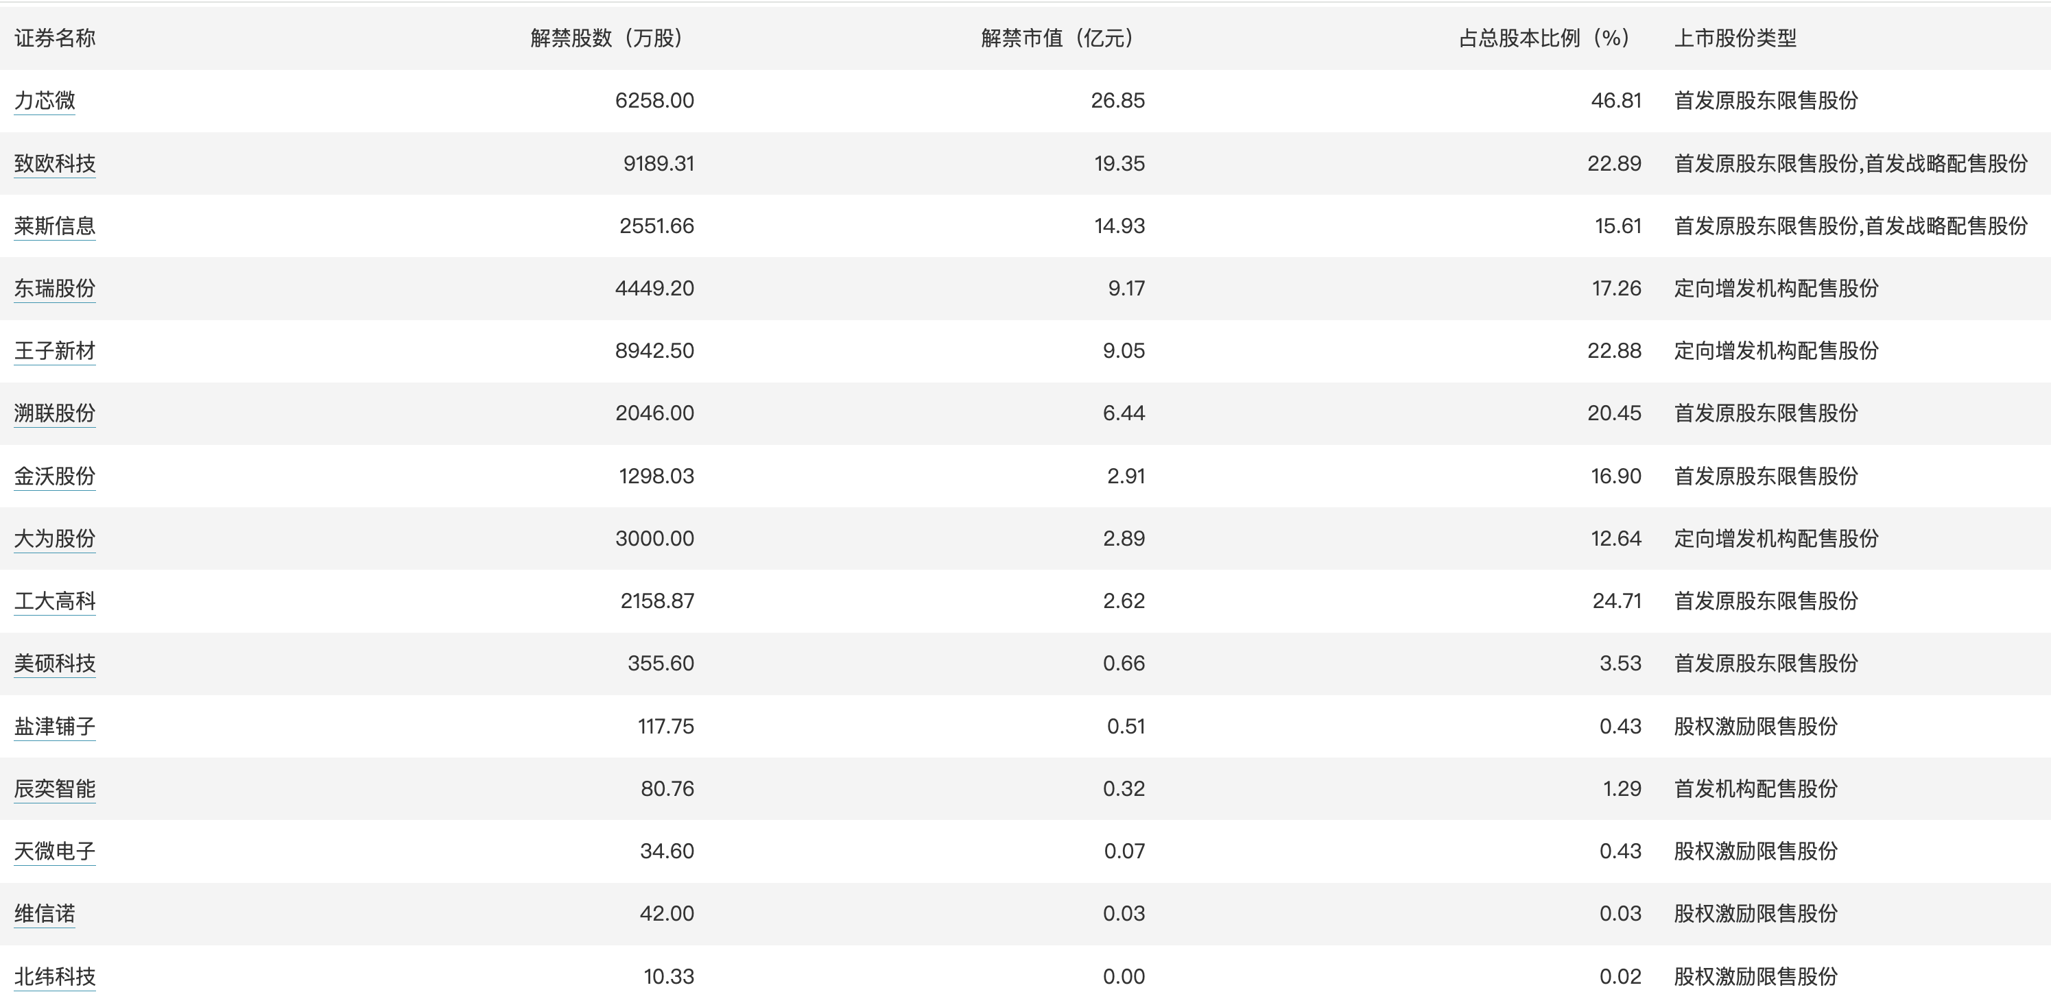Select the 2158.87 shares value

pos(658,601)
